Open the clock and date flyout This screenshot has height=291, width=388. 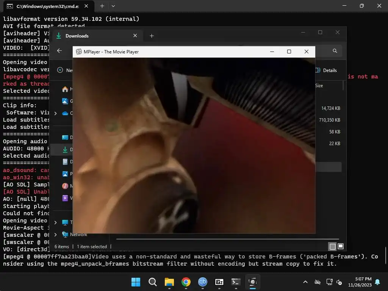360,282
